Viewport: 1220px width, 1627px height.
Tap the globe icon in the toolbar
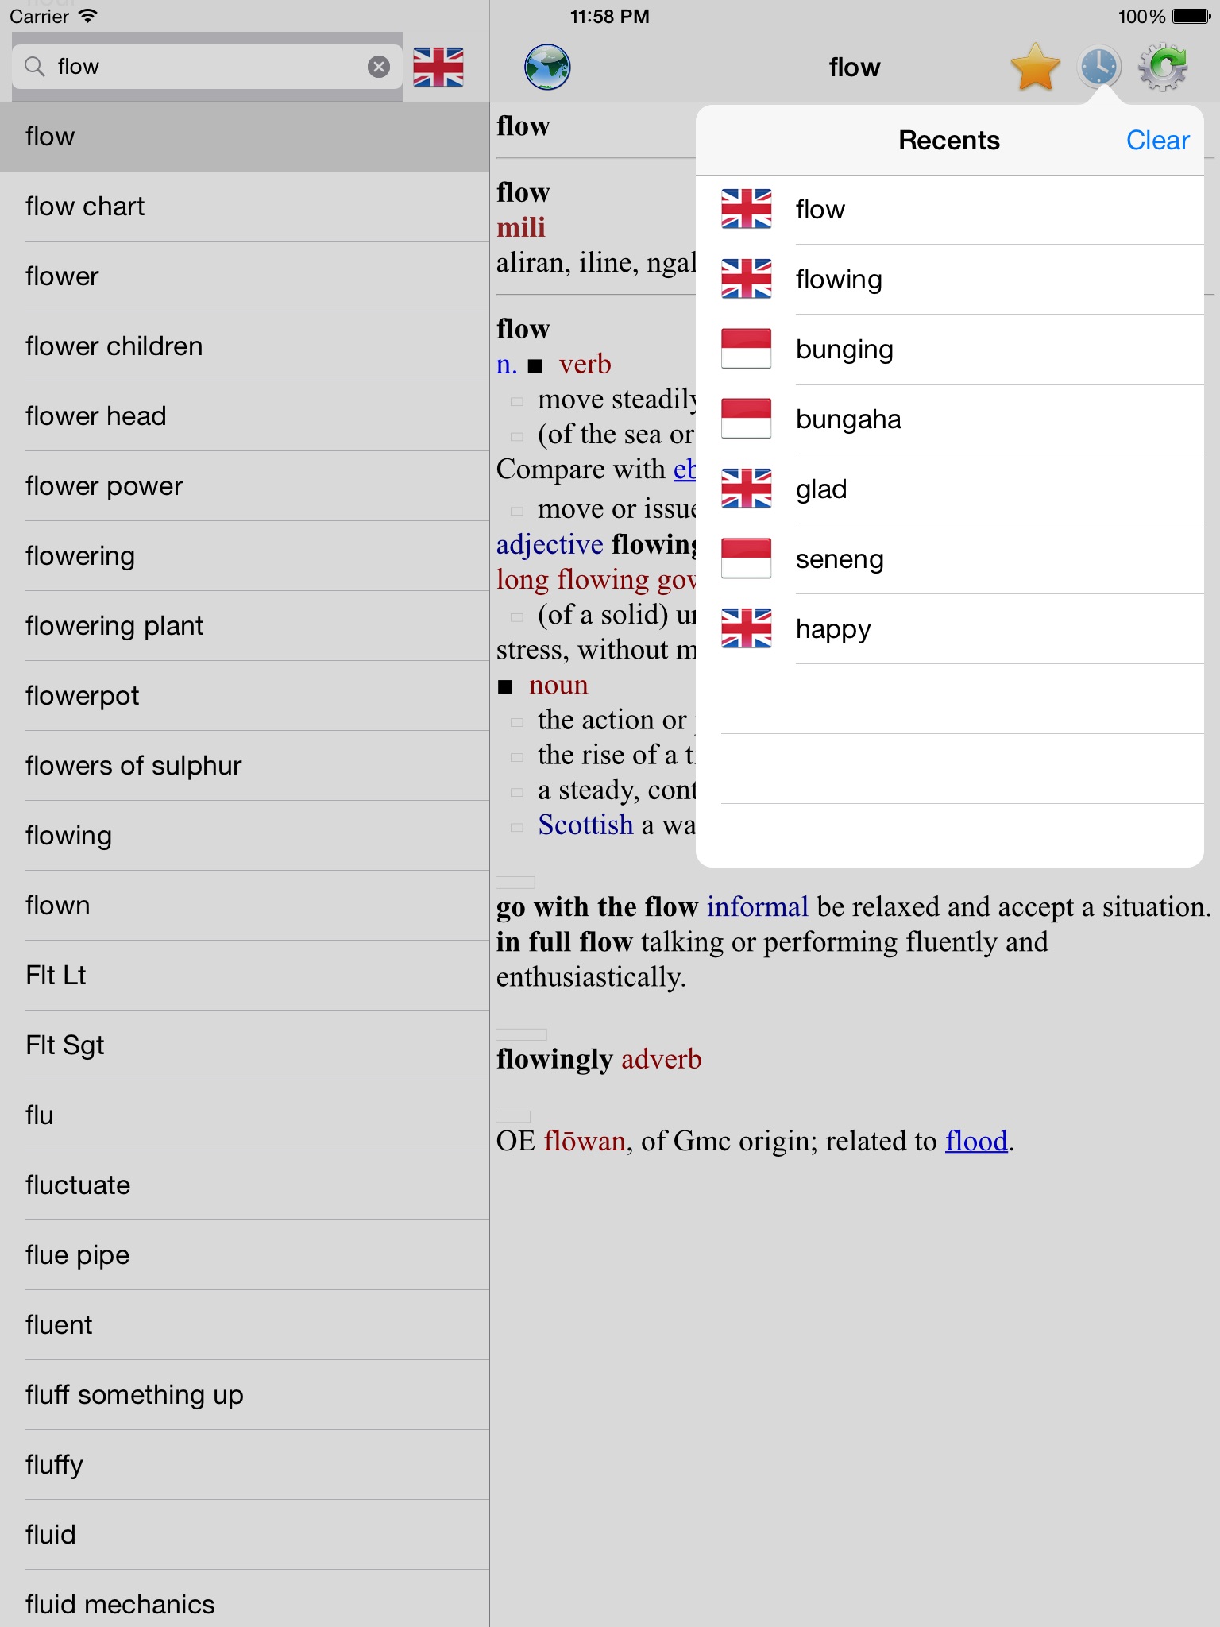(x=547, y=68)
